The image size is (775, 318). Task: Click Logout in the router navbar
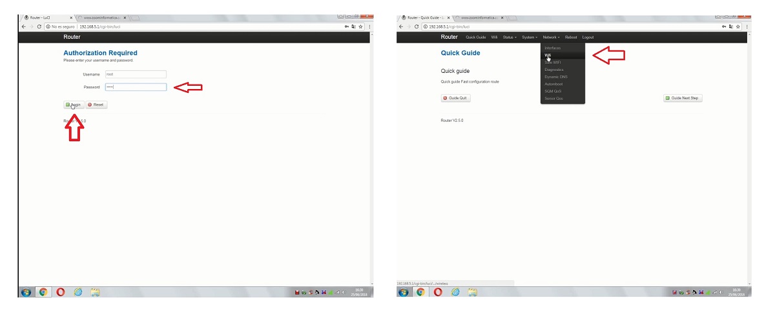588,37
